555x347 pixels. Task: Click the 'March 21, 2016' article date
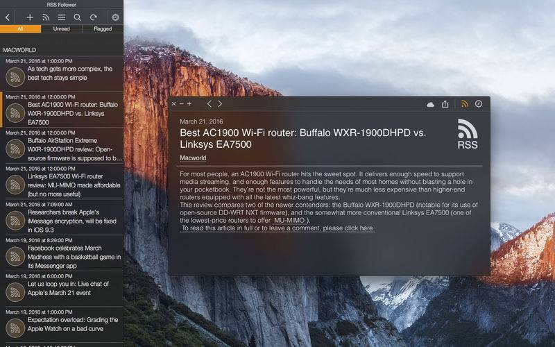[201, 121]
